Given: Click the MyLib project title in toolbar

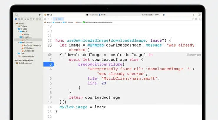Looking at the screenshot, I should (x=48, y=15).
